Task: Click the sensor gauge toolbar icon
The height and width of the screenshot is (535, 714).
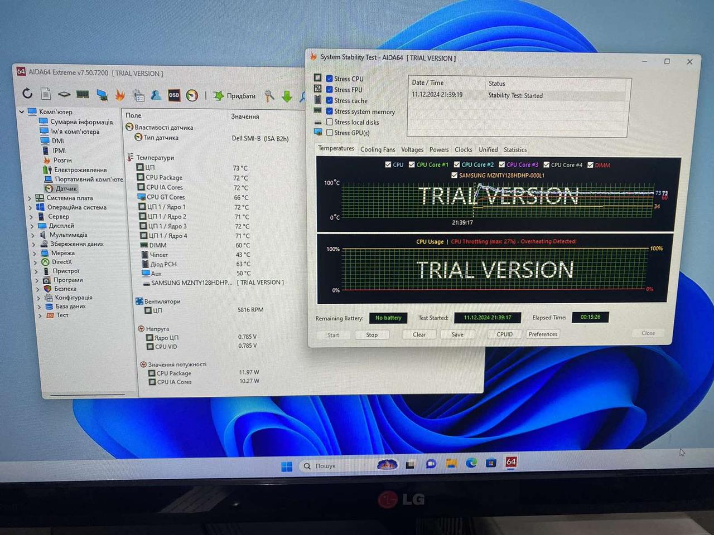Action: [192, 95]
